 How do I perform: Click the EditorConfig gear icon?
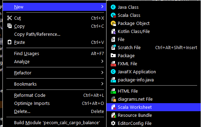113,123
